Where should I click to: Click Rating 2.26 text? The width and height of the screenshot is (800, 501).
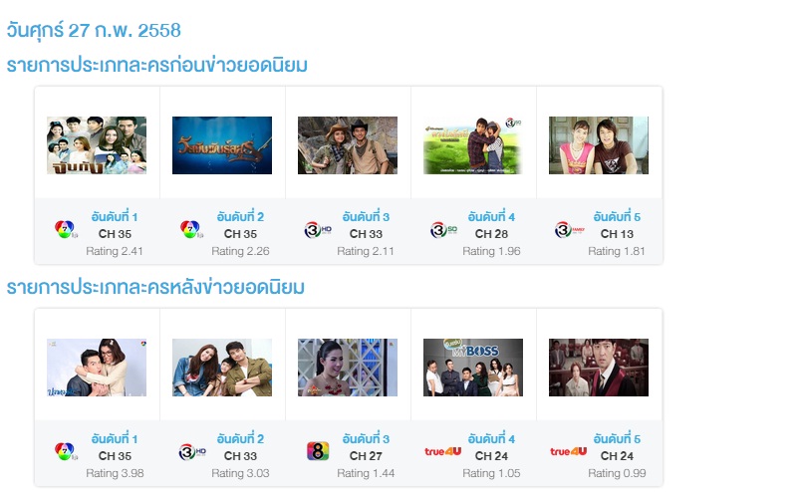[240, 251]
